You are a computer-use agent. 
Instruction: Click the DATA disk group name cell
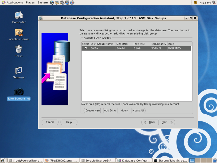click(x=103, y=48)
